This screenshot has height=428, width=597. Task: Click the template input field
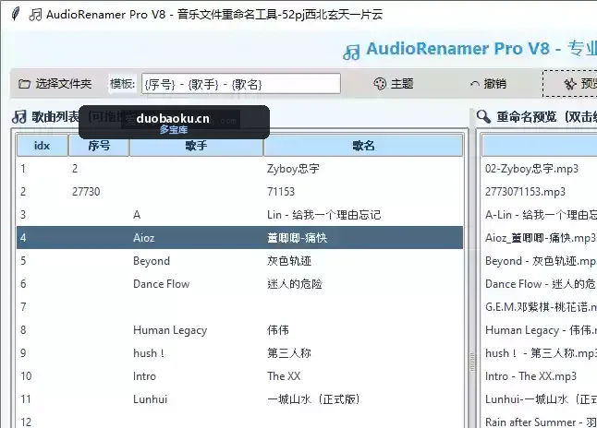(x=241, y=84)
